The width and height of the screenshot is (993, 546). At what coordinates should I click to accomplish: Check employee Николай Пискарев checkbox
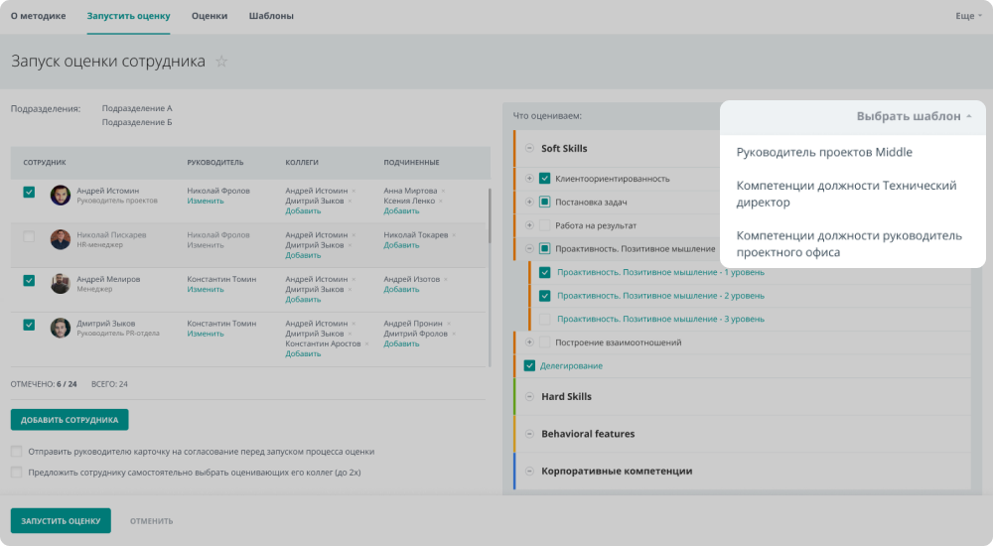[29, 236]
